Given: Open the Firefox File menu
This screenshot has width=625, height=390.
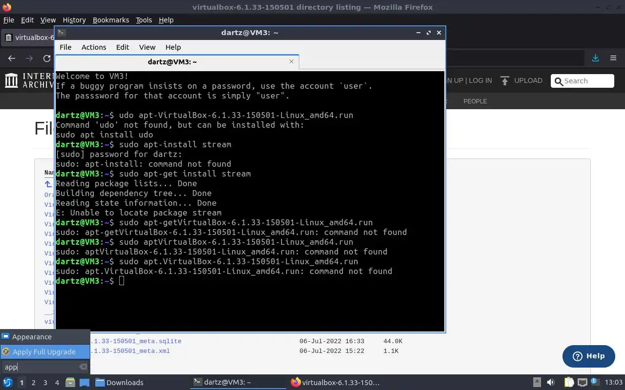Looking at the screenshot, I should [9, 20].
